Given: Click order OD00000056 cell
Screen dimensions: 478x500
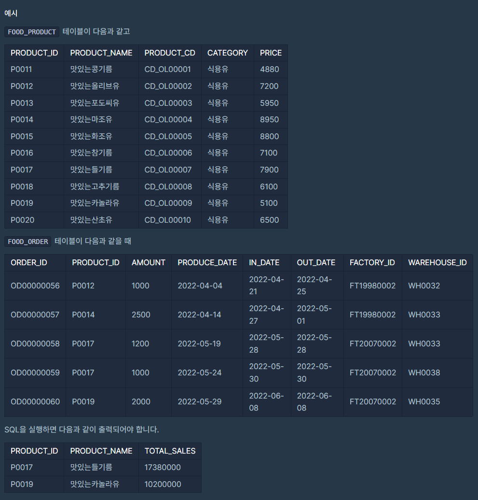Looking at the screenshot, I should [x=35, y=286].
